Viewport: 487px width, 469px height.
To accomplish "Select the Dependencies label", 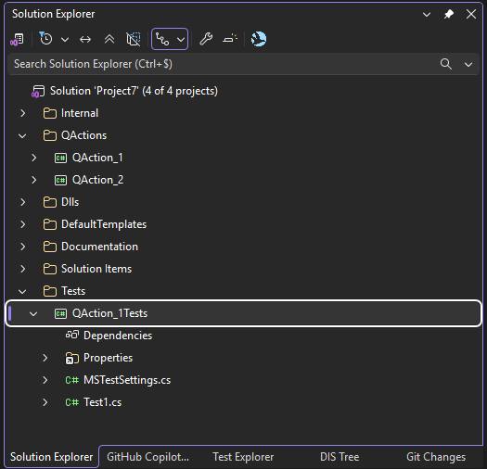I will tap(118, 336).
